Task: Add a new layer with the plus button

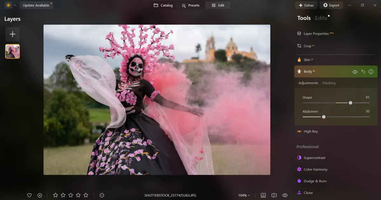Action: click(x=12, y=34)
